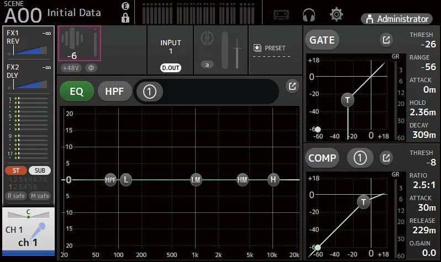Open the CH 1 channel name area
Viewport: 441px width, 262px height.
tap(28, 236)
